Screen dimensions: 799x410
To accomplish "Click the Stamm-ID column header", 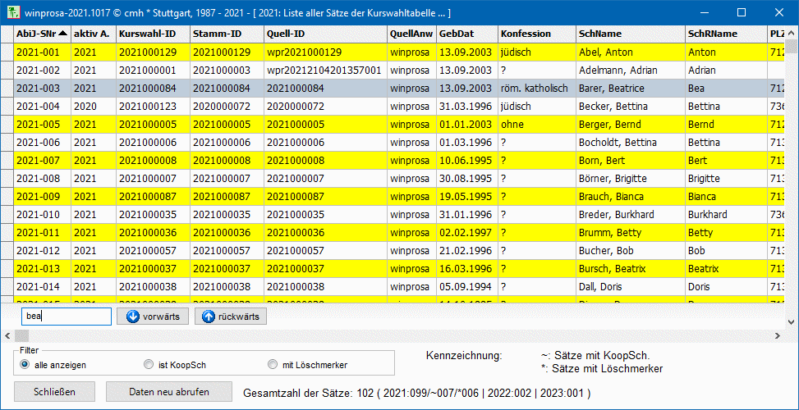I will pos(226,34).
